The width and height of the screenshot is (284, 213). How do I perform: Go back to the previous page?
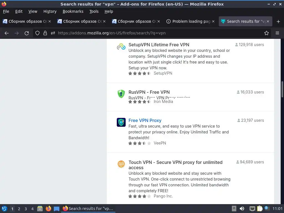click(7, 33)
